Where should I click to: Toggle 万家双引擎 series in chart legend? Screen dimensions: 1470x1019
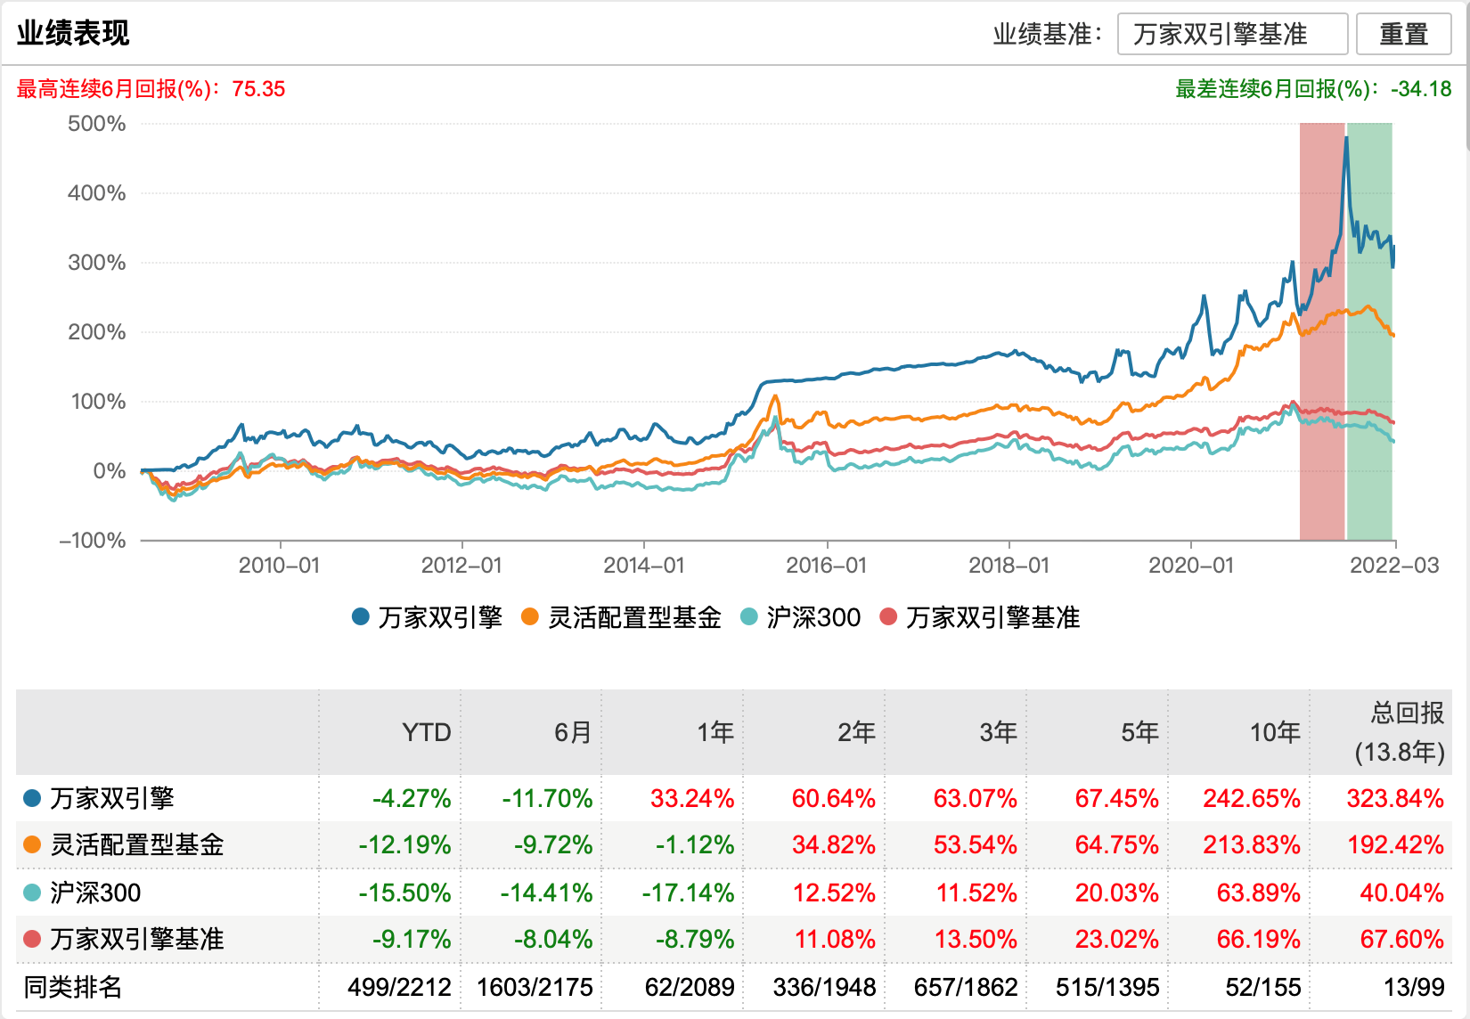coord(428,617)
